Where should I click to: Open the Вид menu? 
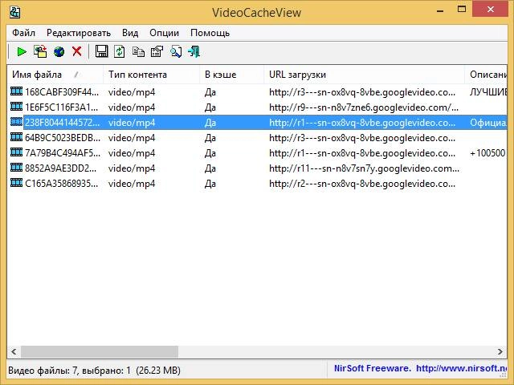(130, 33)
